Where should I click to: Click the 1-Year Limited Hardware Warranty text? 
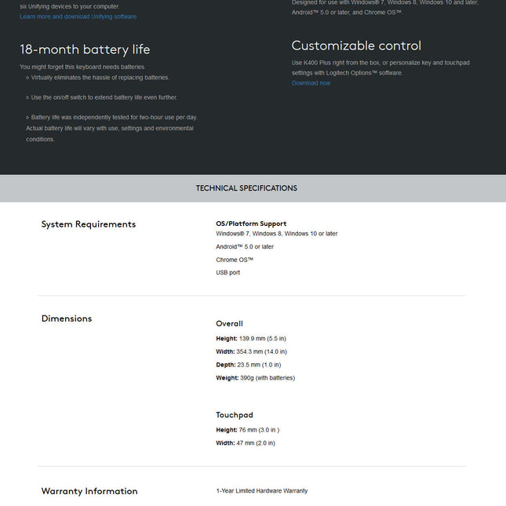262,491
